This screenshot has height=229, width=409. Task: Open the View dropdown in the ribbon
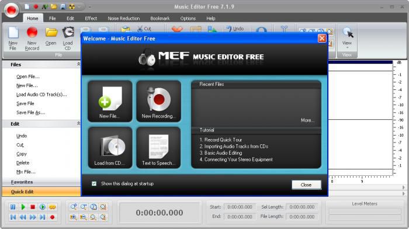coord(347,38)
